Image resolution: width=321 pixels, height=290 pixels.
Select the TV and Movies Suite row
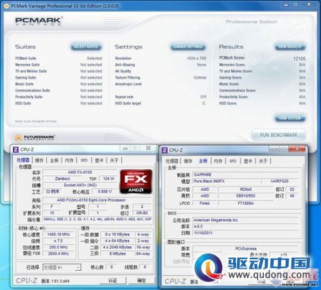pos(58,71)
